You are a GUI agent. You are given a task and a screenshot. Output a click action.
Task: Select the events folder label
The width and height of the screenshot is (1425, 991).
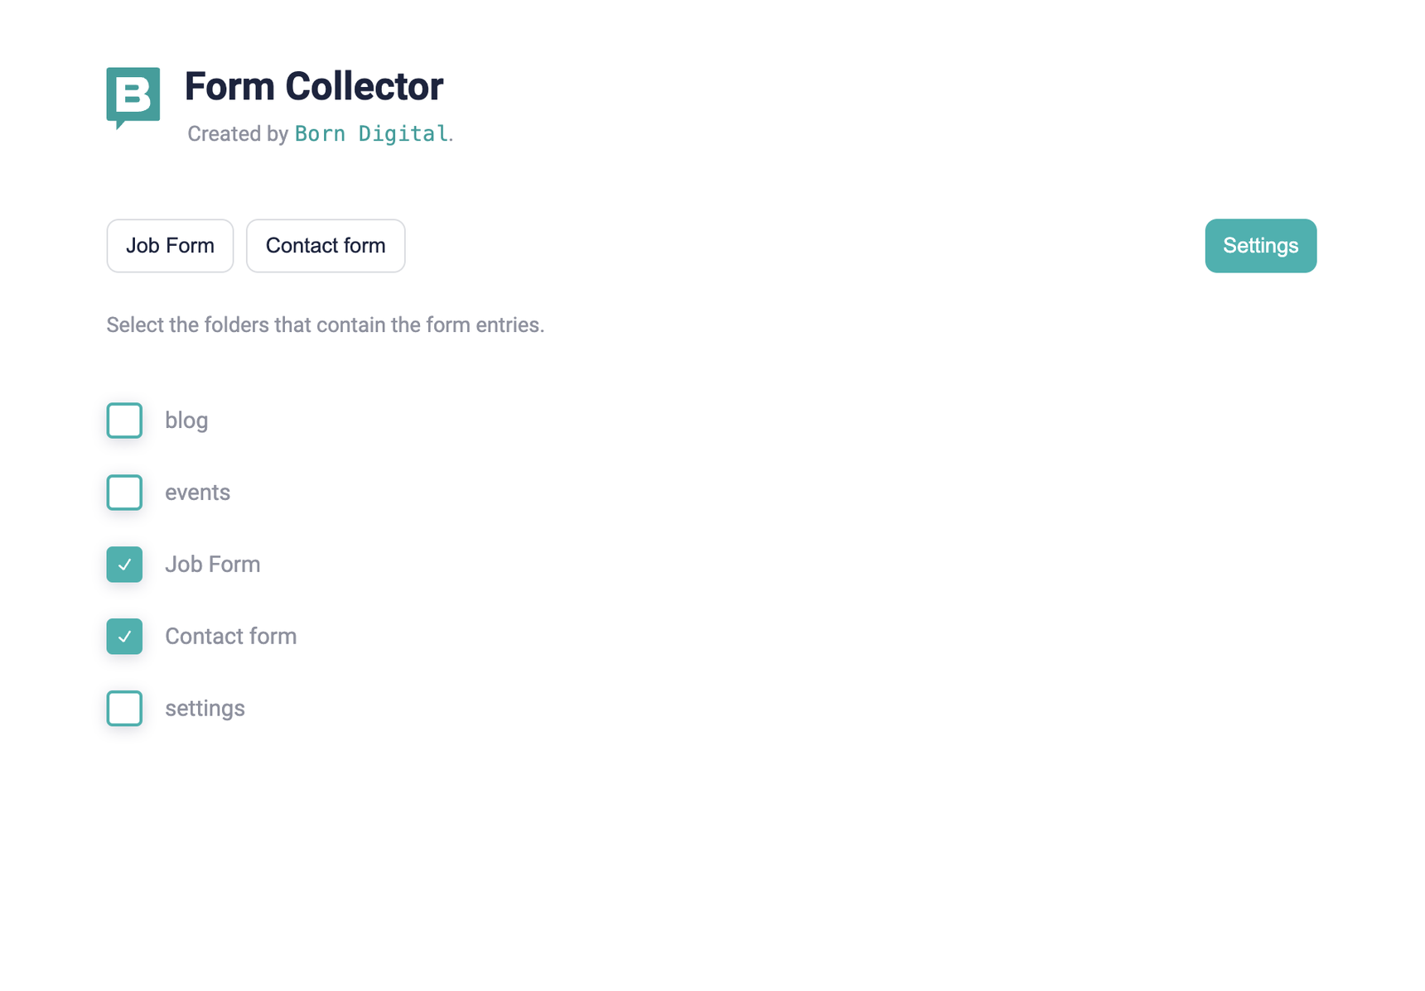click(x=197, y=493)
